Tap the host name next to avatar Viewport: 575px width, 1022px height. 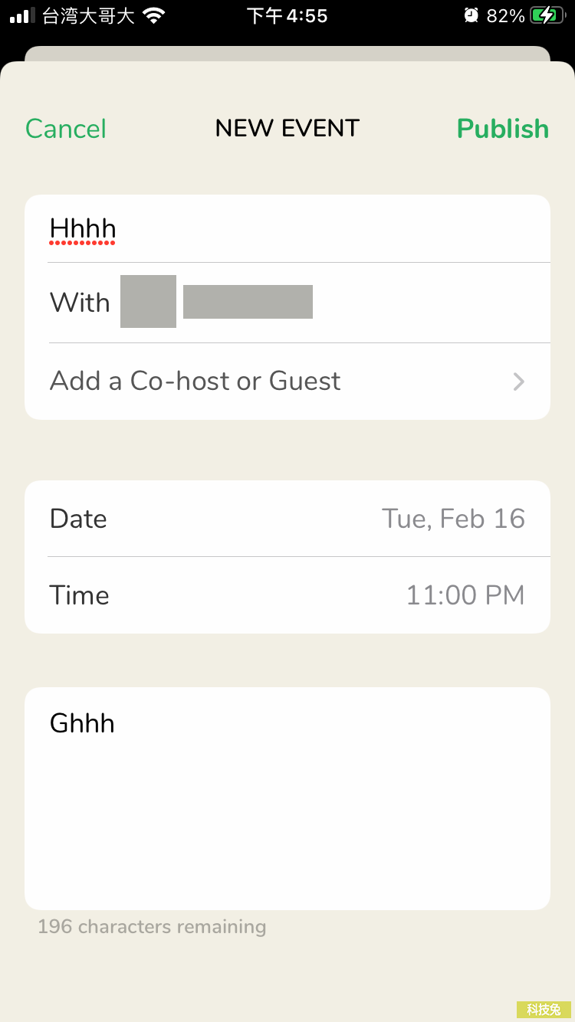pyautogui.click(x=248, y=302)
